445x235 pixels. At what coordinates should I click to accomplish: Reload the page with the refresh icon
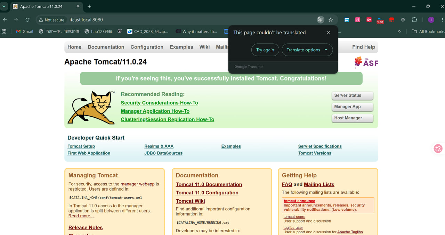(27, 20)
